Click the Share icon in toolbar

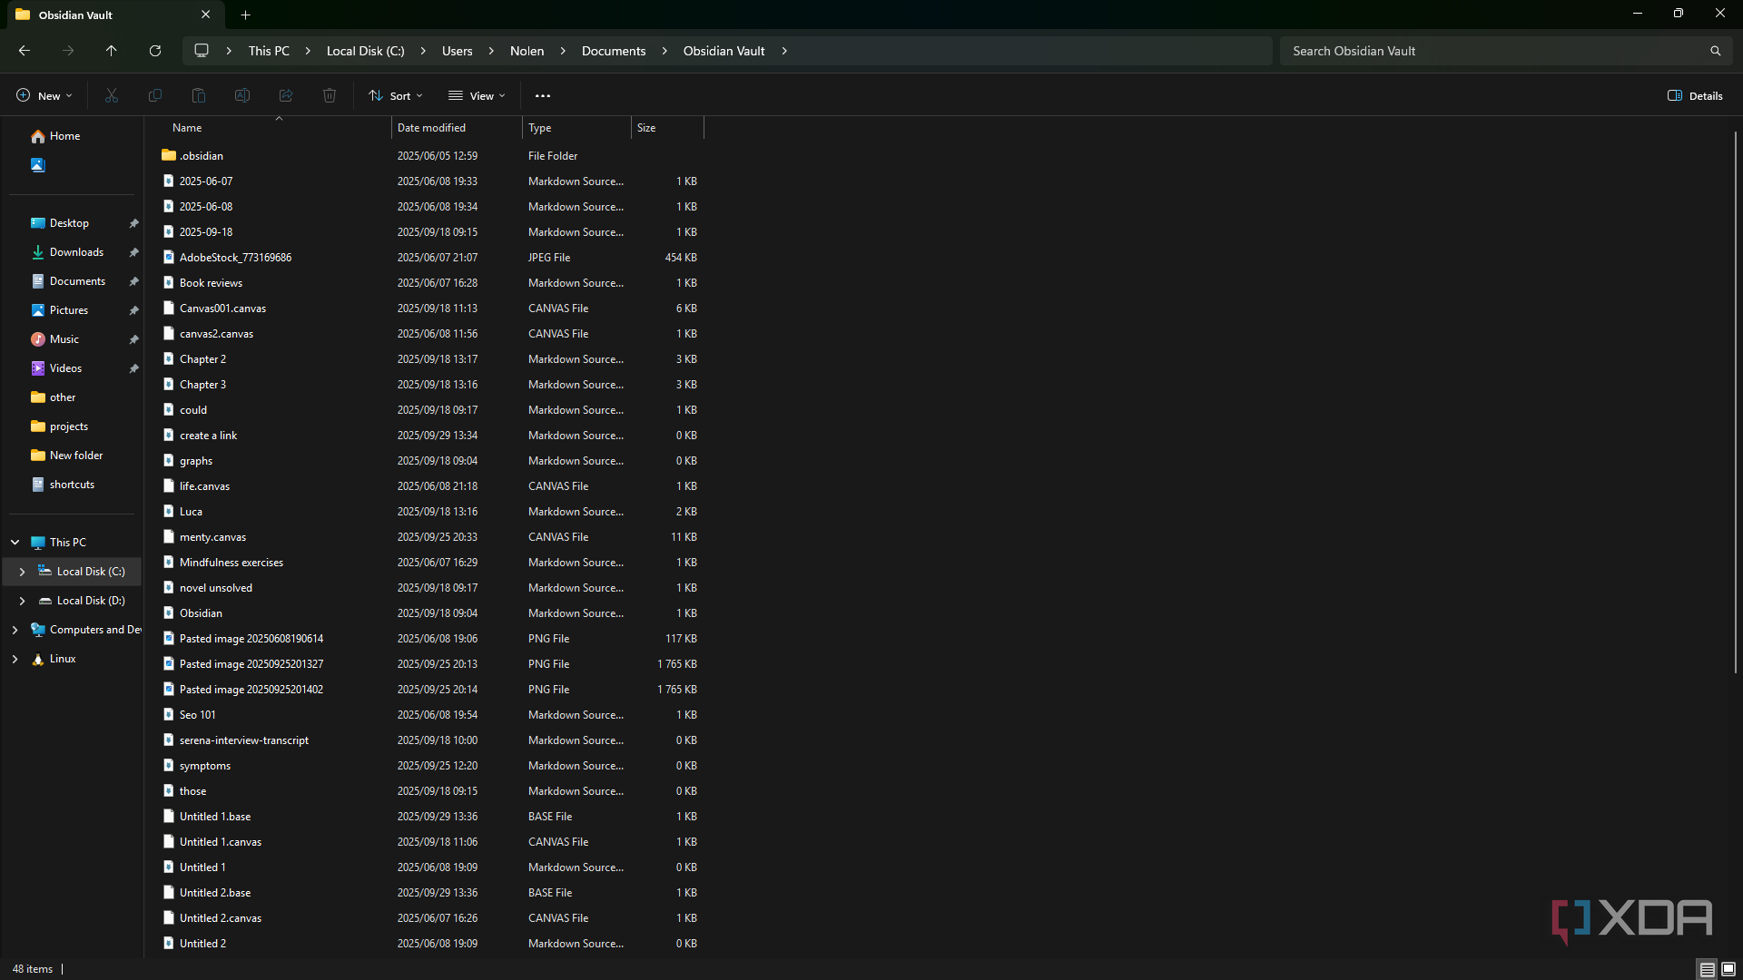pyautogui.click(x=286, y=95)
